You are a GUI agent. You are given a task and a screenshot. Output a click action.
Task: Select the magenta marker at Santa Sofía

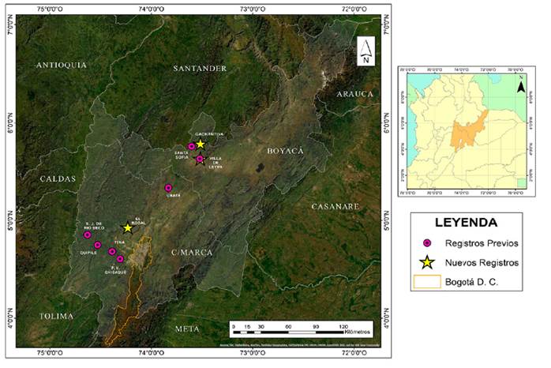coord(191,146)
